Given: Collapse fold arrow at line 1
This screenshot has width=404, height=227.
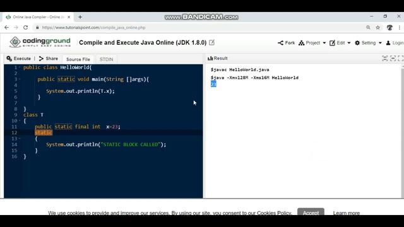Looking at the screenshot, I should 20,67.
